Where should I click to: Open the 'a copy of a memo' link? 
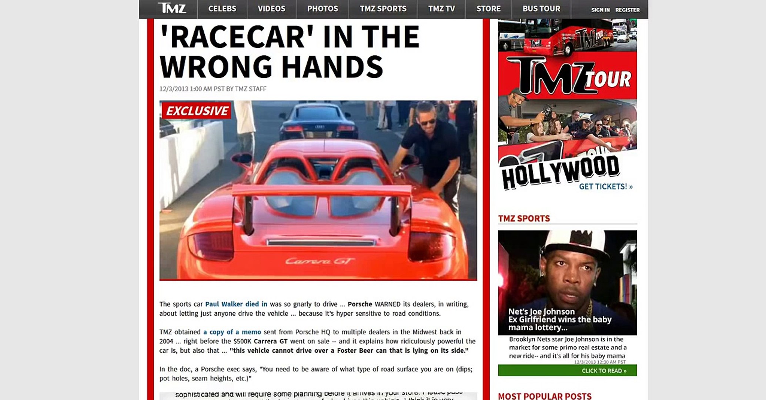(232, 332)
